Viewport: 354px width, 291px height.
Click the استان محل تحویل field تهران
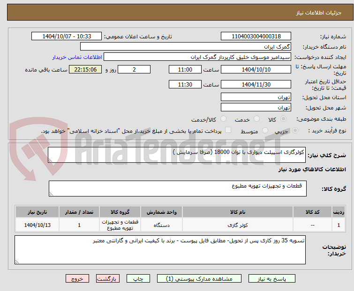coord(256,97)
